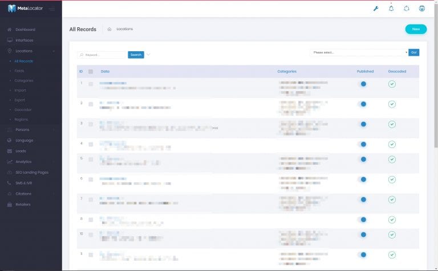Open the user account icon
The width and height of the screenshot is (438, 271).
[x=421, y=9]
